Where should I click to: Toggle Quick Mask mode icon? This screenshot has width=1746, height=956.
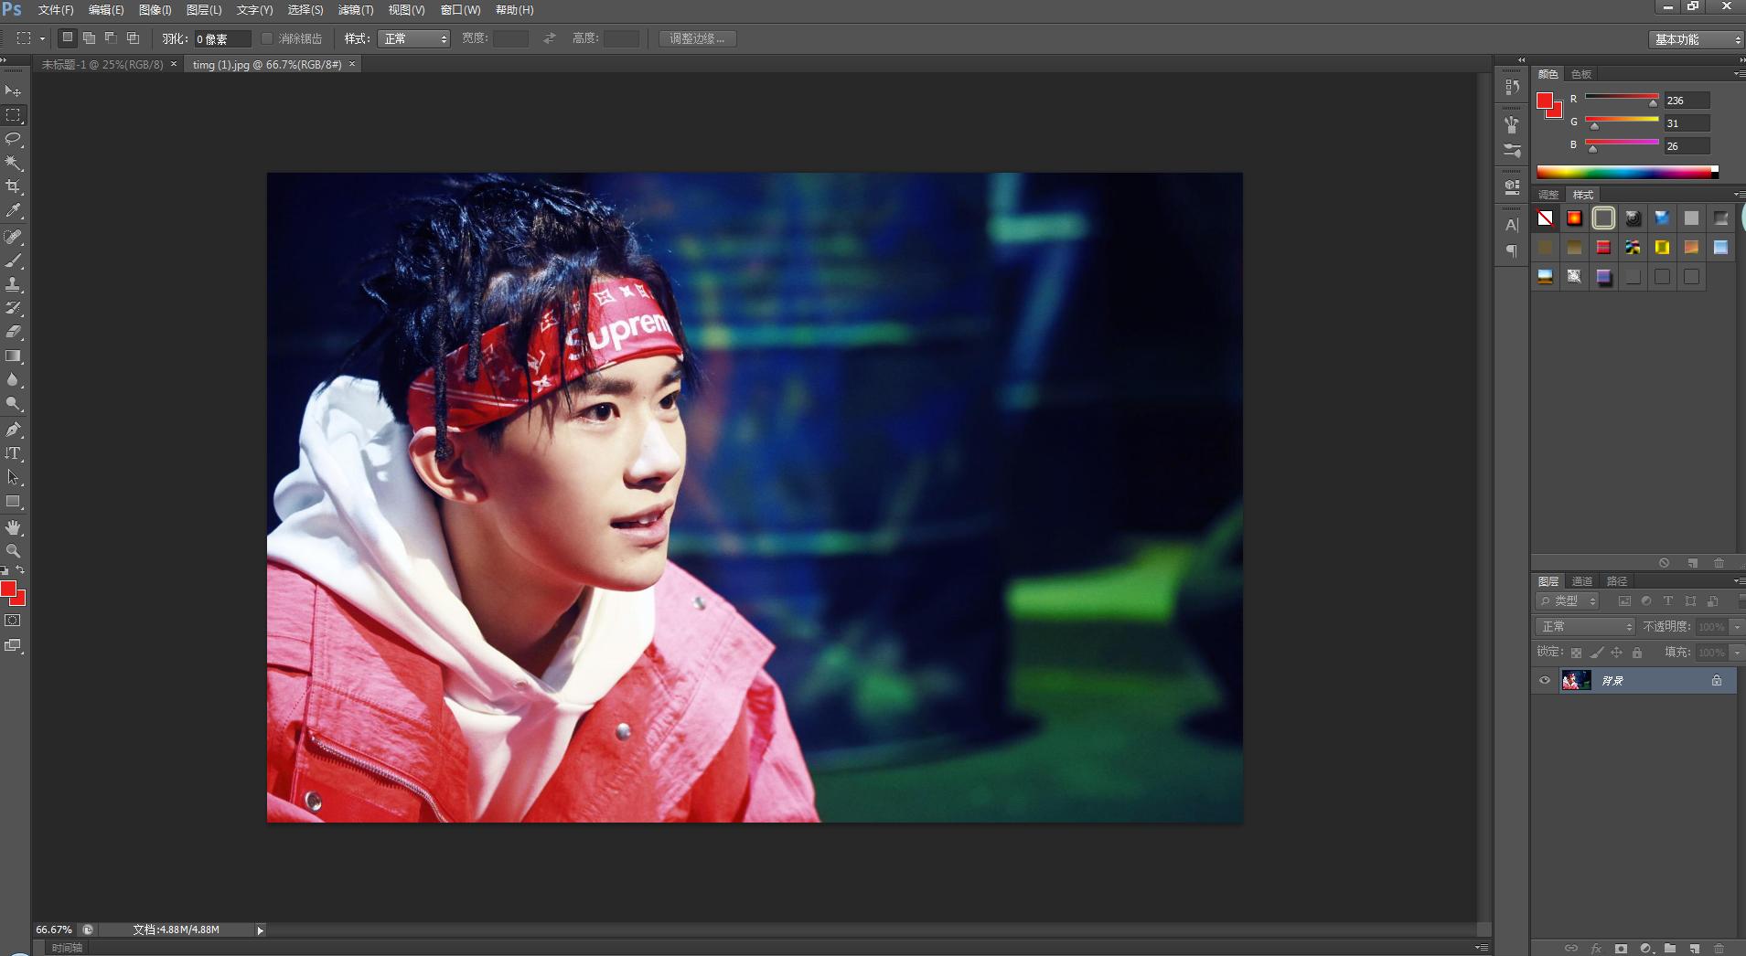coord(13,621)
